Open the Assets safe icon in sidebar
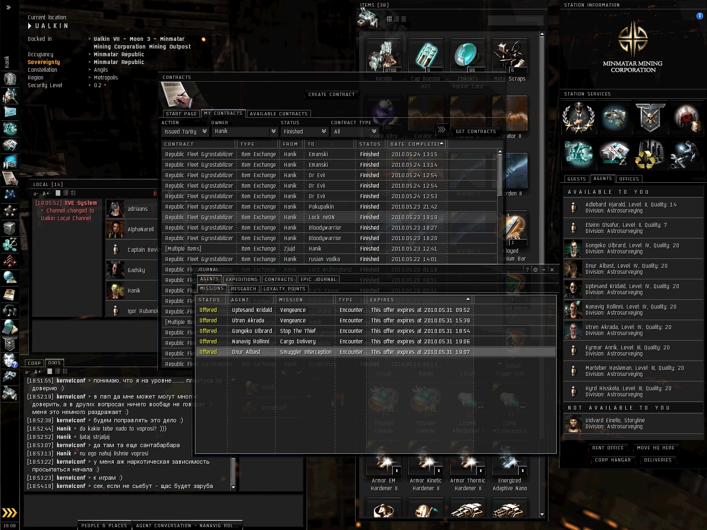The image size is (707, 530). pyautogui.click(x=10, y=227)
